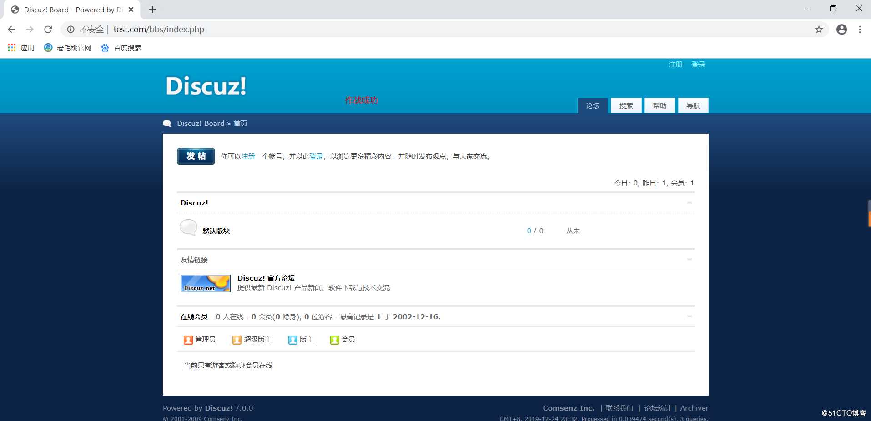Open the Discuz! 官方论坛 link
871x421 pixels.
266,278
